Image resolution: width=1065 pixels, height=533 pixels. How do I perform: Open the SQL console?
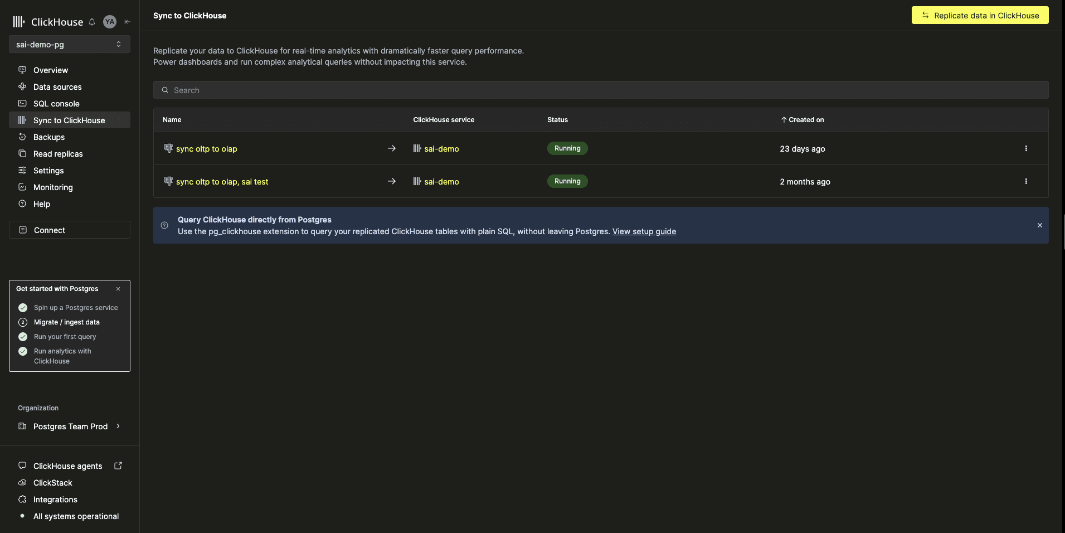[70, 104]
